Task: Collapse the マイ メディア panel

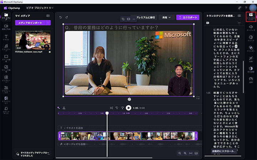Action: point(48,16)
